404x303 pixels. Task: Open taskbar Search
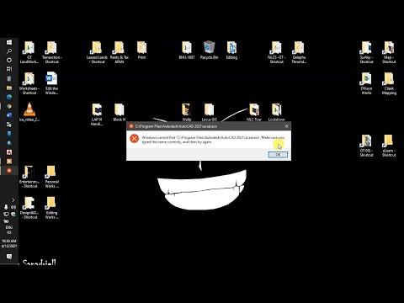tap(9, 51)
